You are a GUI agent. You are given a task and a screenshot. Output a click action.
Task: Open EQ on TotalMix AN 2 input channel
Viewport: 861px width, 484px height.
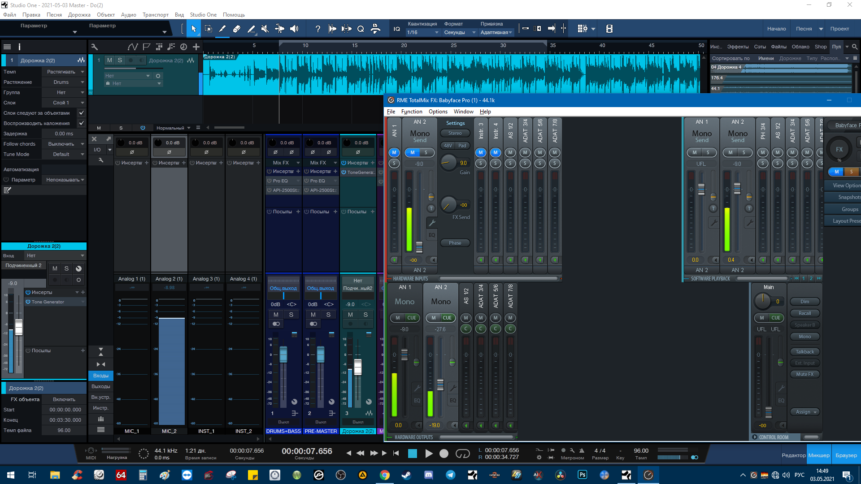point(432,235)
